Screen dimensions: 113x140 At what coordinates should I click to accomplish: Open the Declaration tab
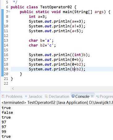57,96
